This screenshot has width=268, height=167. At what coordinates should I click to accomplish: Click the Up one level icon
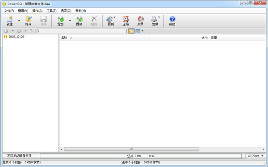[x=31, y=31]
